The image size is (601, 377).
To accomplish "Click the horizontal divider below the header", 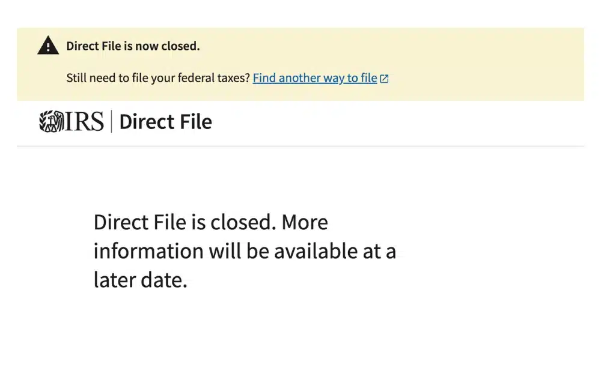I will (x=300, y=145).
